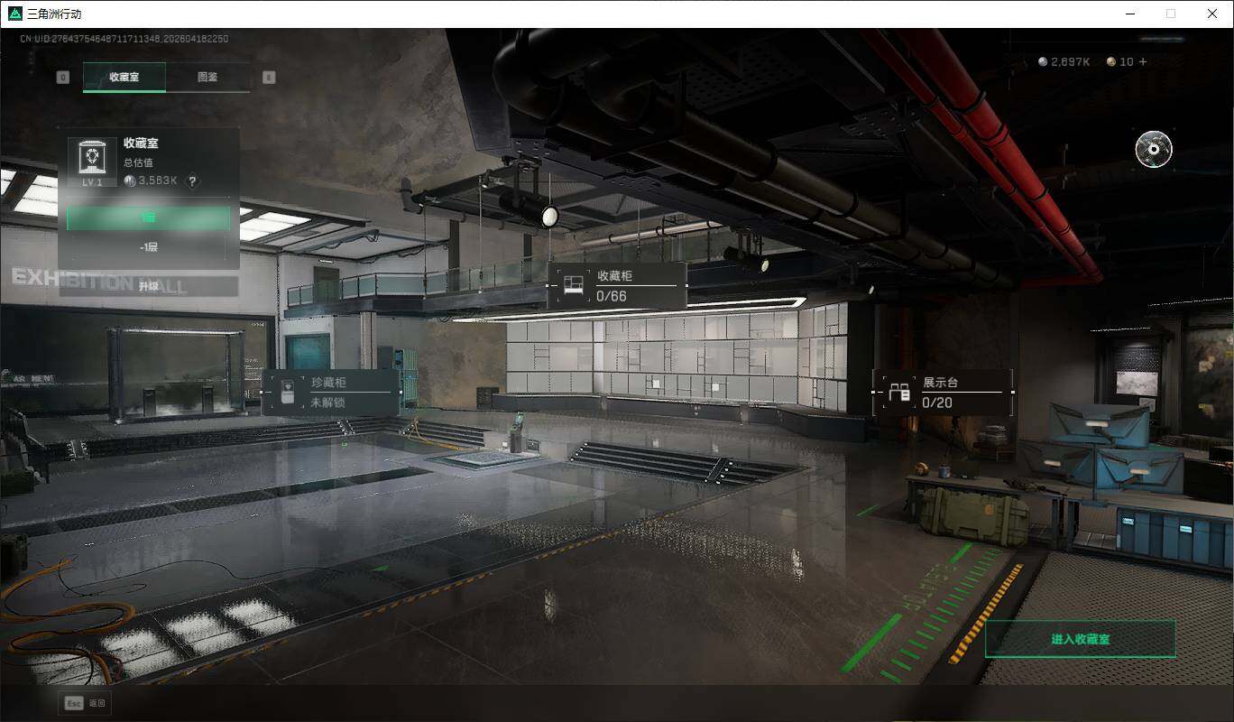
Task: Switch to the 收藏室 tab
Action: [x=124, y=78]
